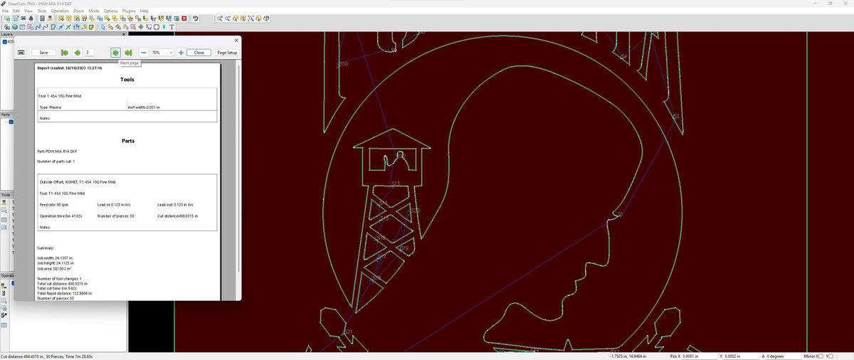854x360 pixels.
Task: Open Page Setup for the report
Action: [x=227, y=53]
